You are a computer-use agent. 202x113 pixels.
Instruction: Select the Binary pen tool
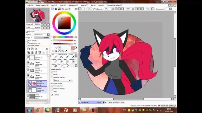tap(60, 65)
